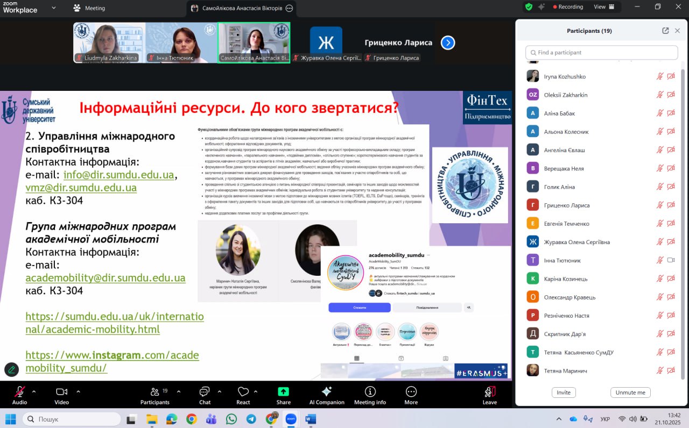Open the AI Companion panel

326,392
